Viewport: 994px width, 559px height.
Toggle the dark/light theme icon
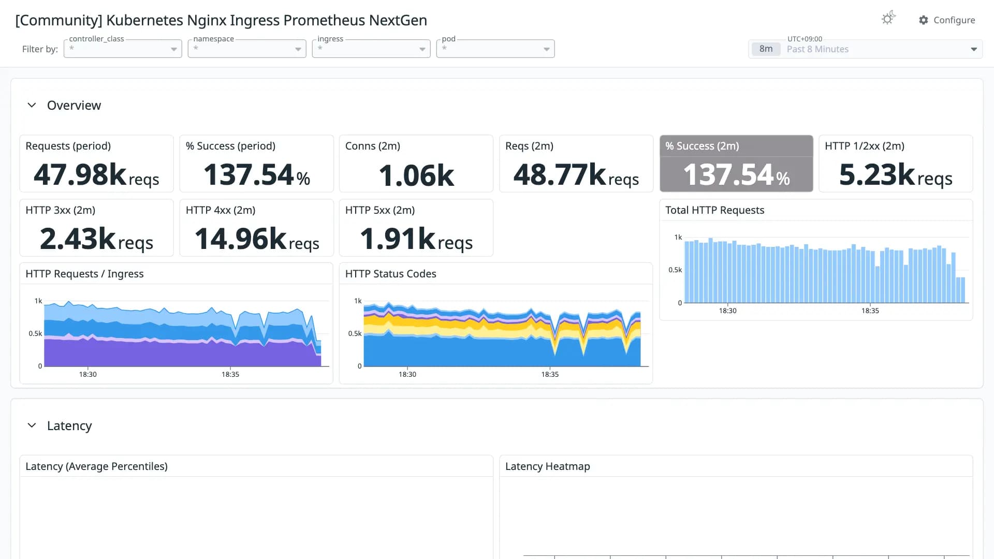[x=888, y=19]
